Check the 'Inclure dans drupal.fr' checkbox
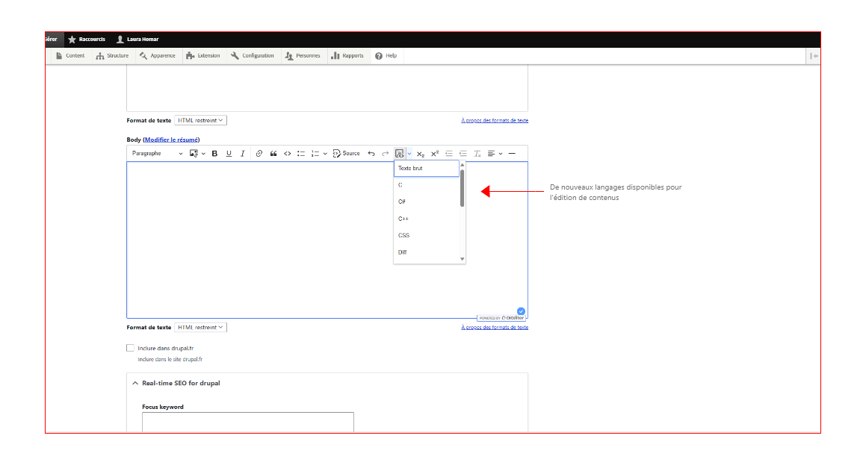Viewport: 866px width, 465px height. 131,348
